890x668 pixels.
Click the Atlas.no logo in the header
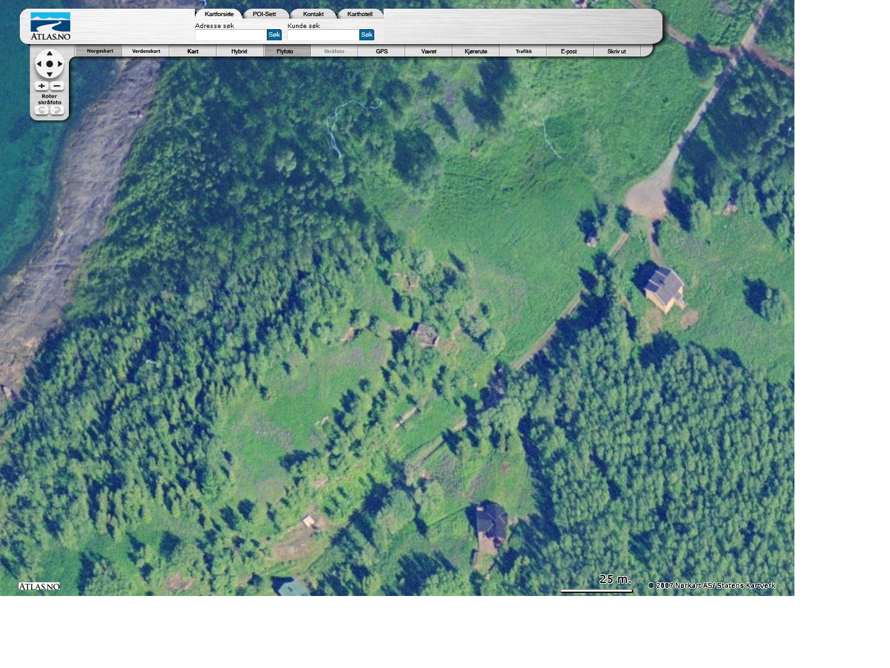(50, 26)
